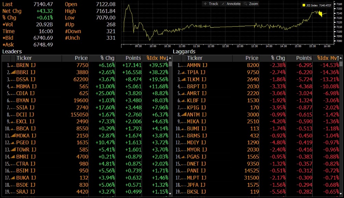The height and width of the screenshot is (198, 344).
Task: Click the Track crosshair icon
Action: [205, 4]
